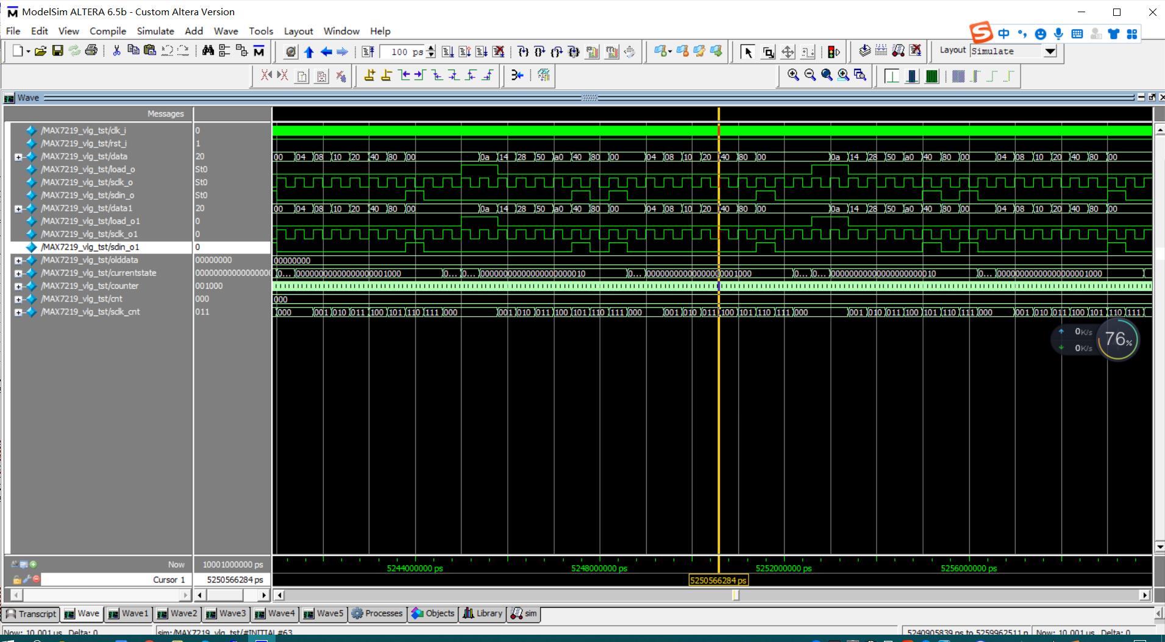Image resolution: width=1165 pixels, height=642 pixels.
Task: Click the Insert Cursor icon
Action: coord(369,76)
